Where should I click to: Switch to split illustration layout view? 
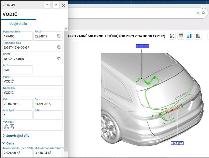coord(189,36)
